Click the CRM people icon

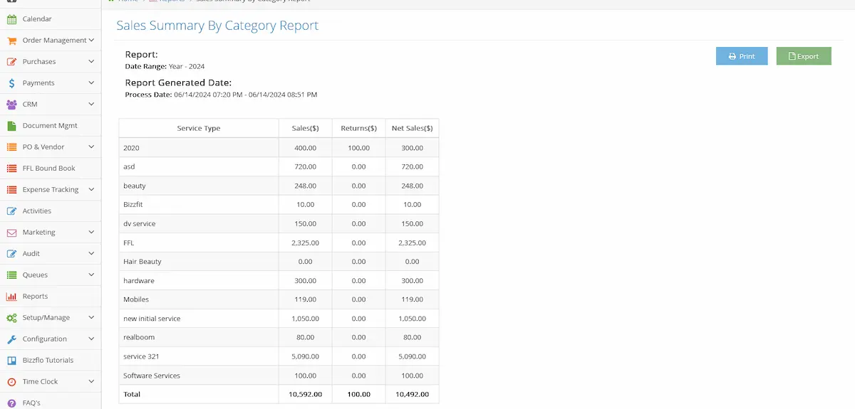tap(11, 105)
